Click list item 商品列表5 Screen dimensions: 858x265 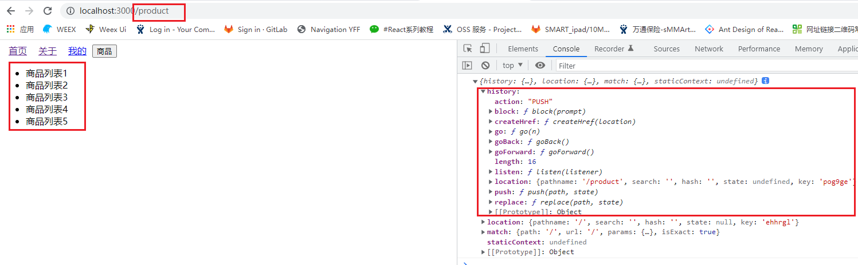[x=46, y=121]
